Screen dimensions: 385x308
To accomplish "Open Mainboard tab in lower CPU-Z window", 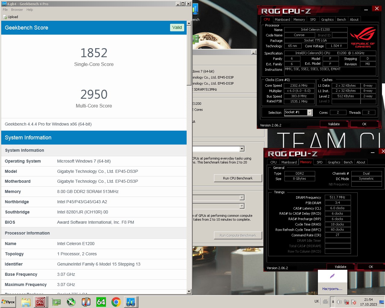I will 289,162.
